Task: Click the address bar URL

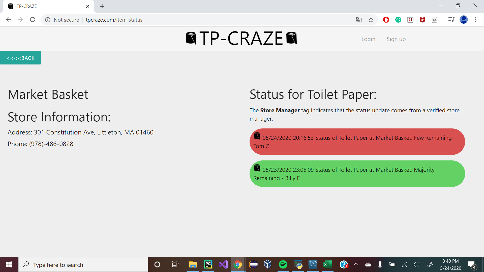Action: click(x=114, y=20)
